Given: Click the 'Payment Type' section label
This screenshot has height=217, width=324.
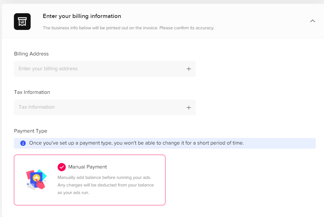Looking at the screenshot, I should 31,131.
